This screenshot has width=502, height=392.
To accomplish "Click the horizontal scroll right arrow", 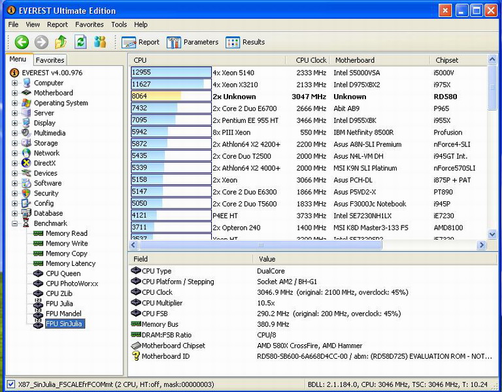I will click(481, 245).
